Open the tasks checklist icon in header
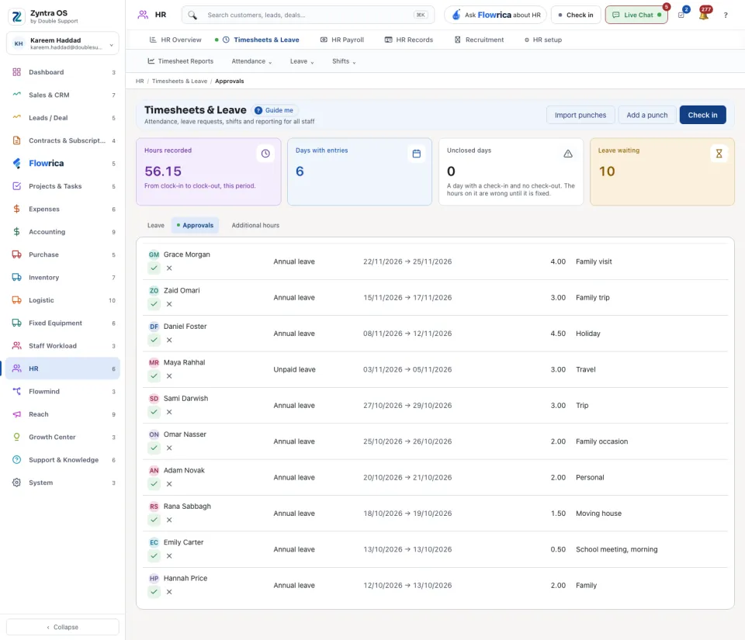Image resolution: width=745 pixels, height=640 pixels. (681, 16)
